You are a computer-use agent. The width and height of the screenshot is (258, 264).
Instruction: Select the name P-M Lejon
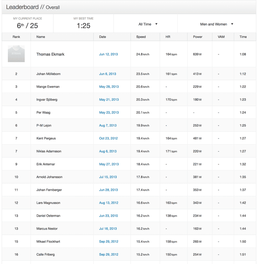(x=44, y=126)
